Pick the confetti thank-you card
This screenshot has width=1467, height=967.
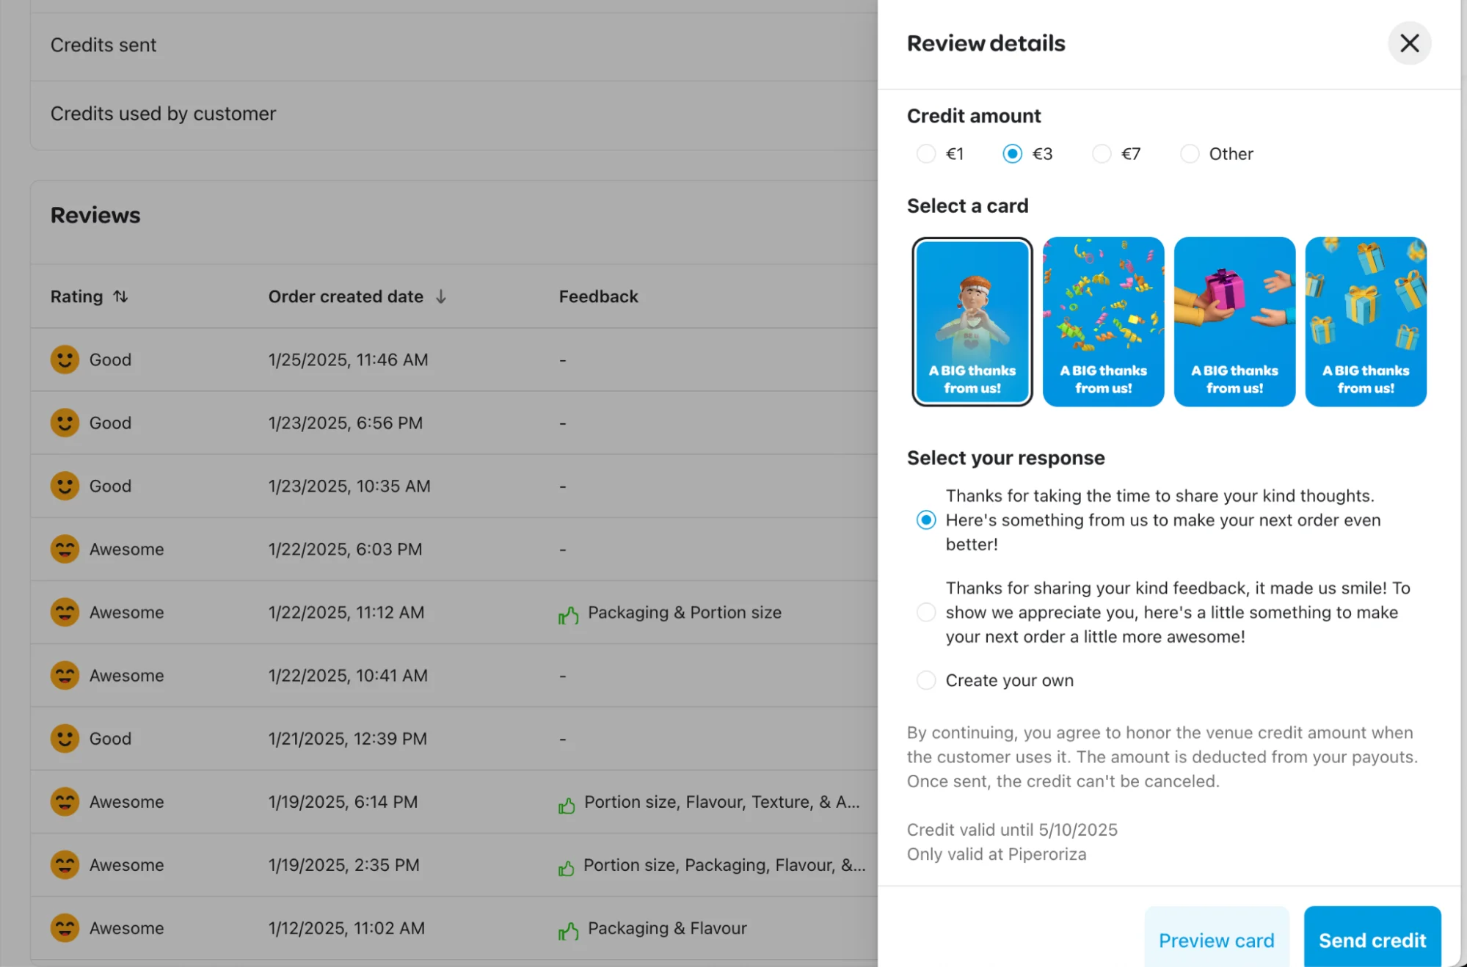pos(1102,321)
